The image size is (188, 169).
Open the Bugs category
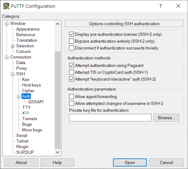(27, 124)
